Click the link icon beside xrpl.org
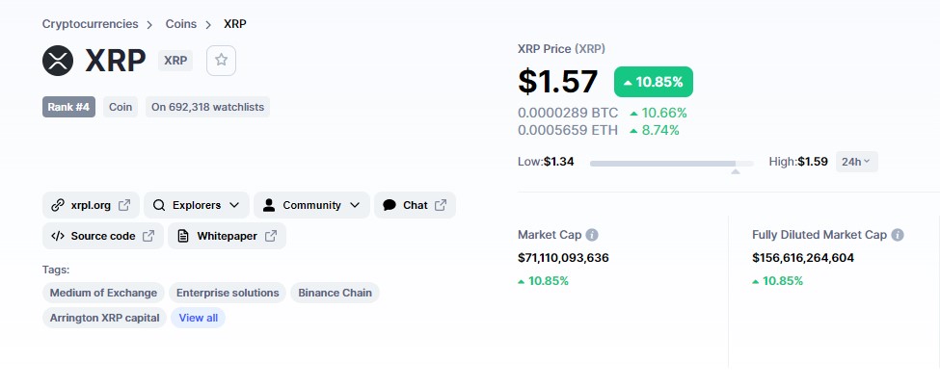 point(58,205)
